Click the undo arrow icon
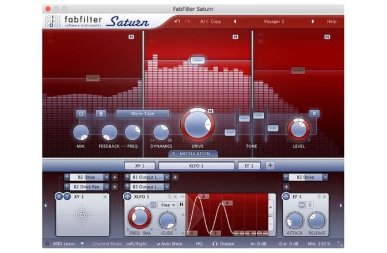 177,21
